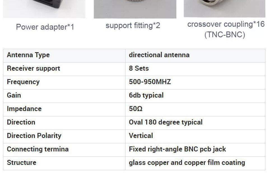This screenshot has width=271, height=175.
Task: Click the "500-950MHZ" frequency value
Action: click(x=150, y=82)
